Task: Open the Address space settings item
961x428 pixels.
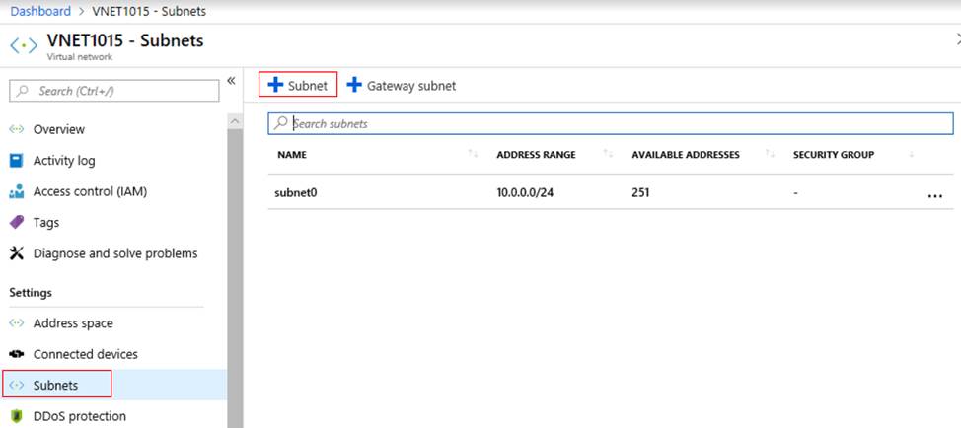Action: [x=73, y=323]
